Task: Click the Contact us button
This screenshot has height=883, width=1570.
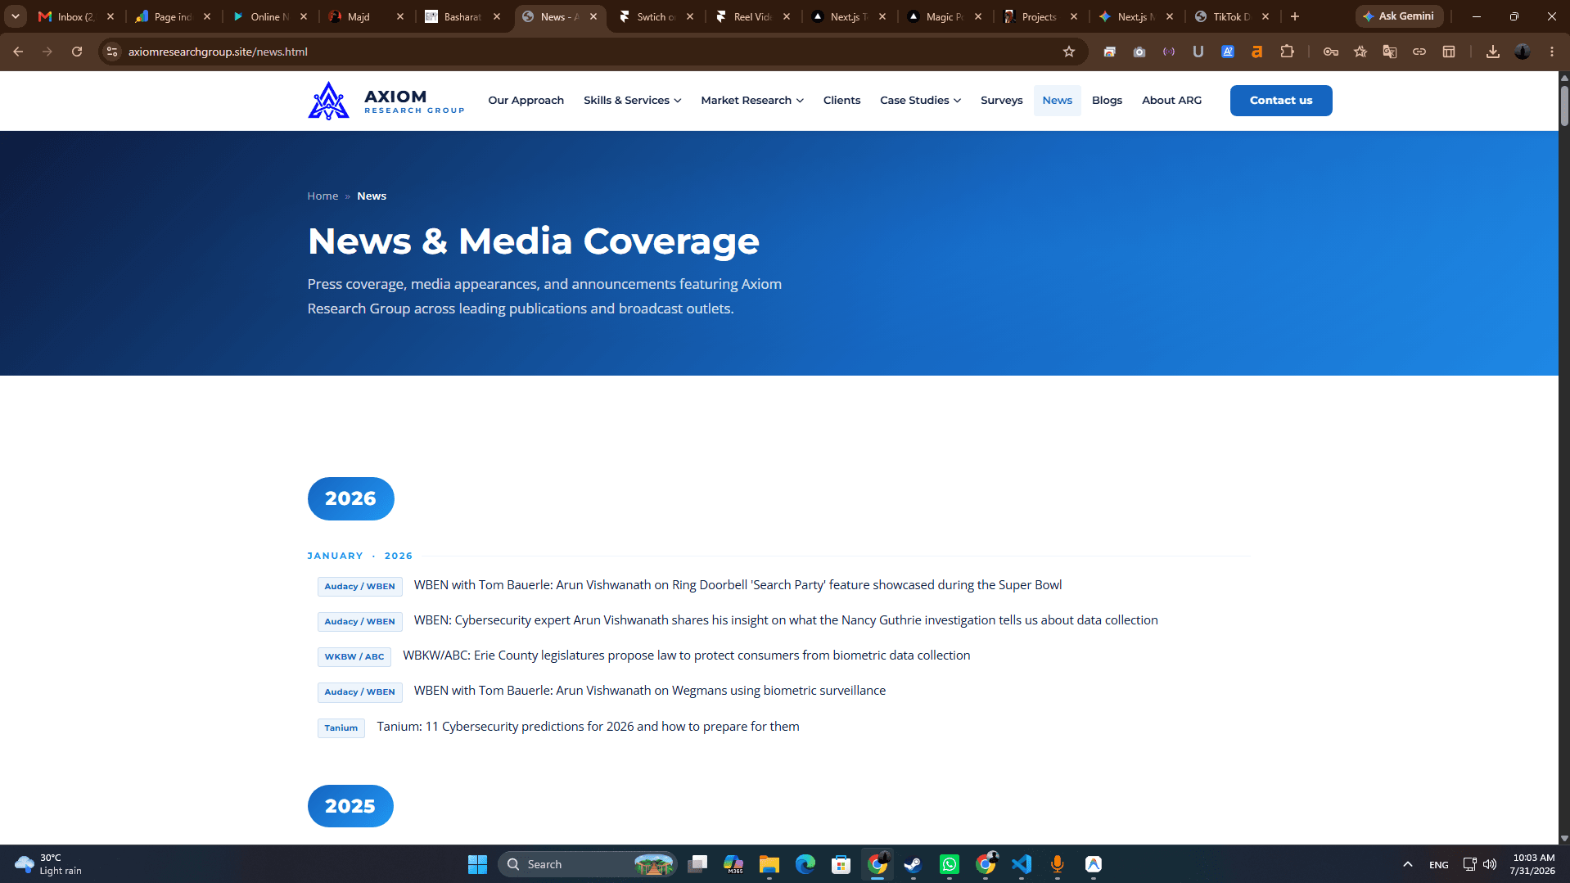Action: coord(1281,101)
